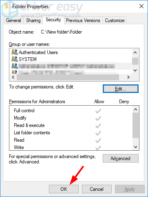Image resolution: width=148 pixels, height=197 pixels.
Task: Switch to the General tab
Action: pyautogui.click(x=13, y=20)
